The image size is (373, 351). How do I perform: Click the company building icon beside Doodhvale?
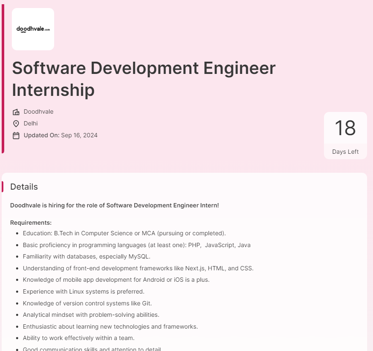(16, 112)
